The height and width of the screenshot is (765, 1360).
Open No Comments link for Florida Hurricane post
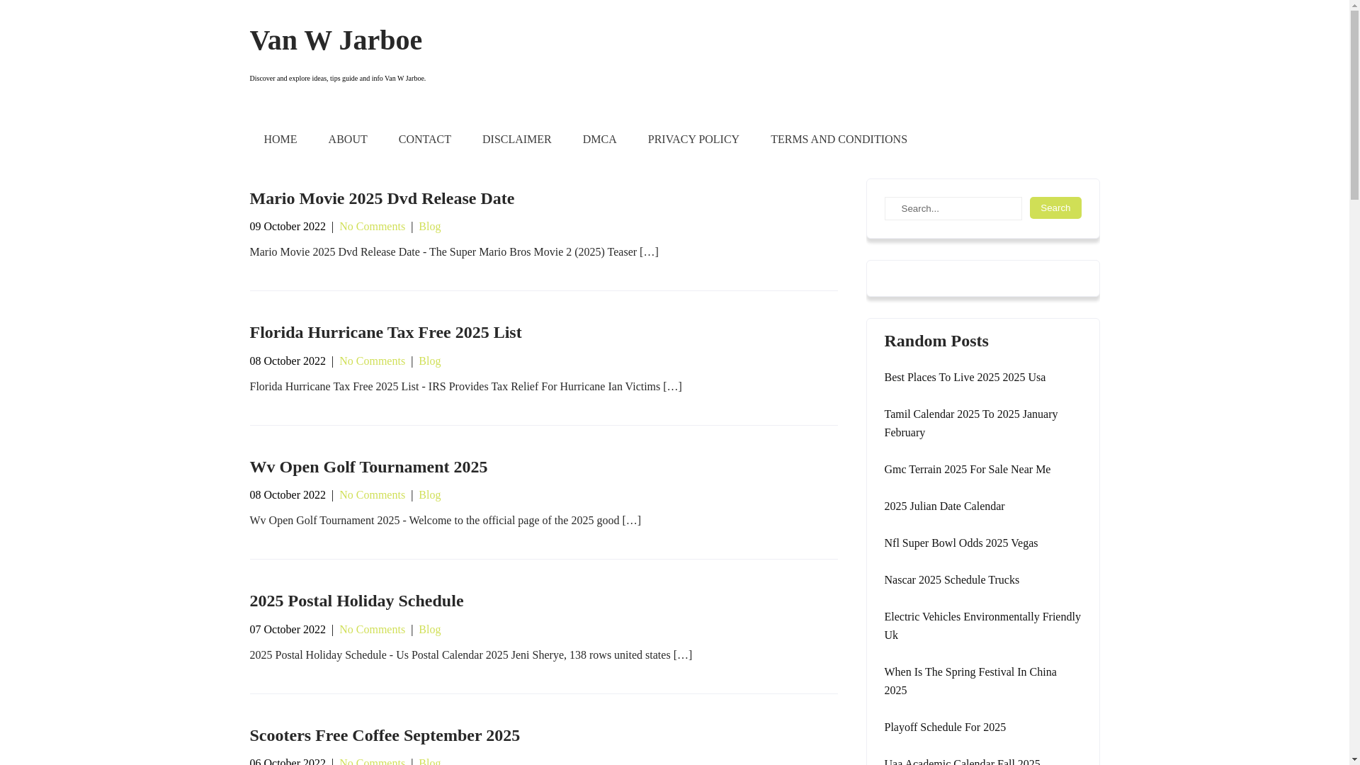[x=373, y=361]
